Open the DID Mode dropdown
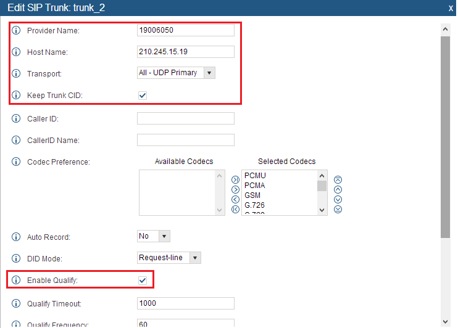The height and width of the screenshot is (328, 458). click(169, 258)
